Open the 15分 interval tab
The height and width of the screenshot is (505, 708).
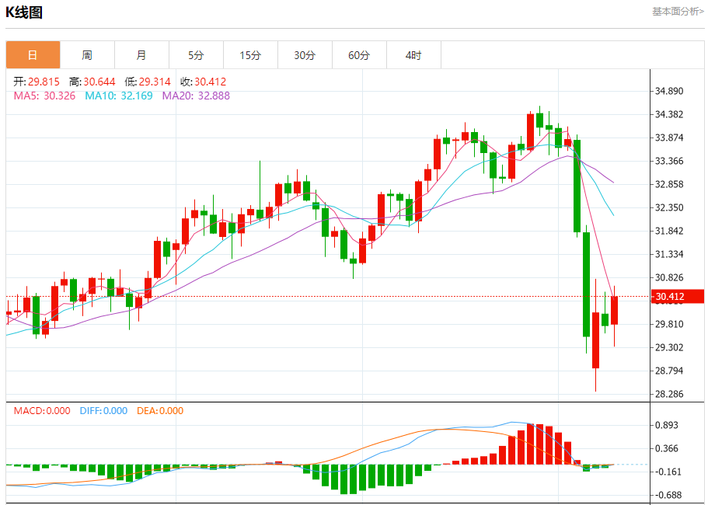click(x=250, y=55)
